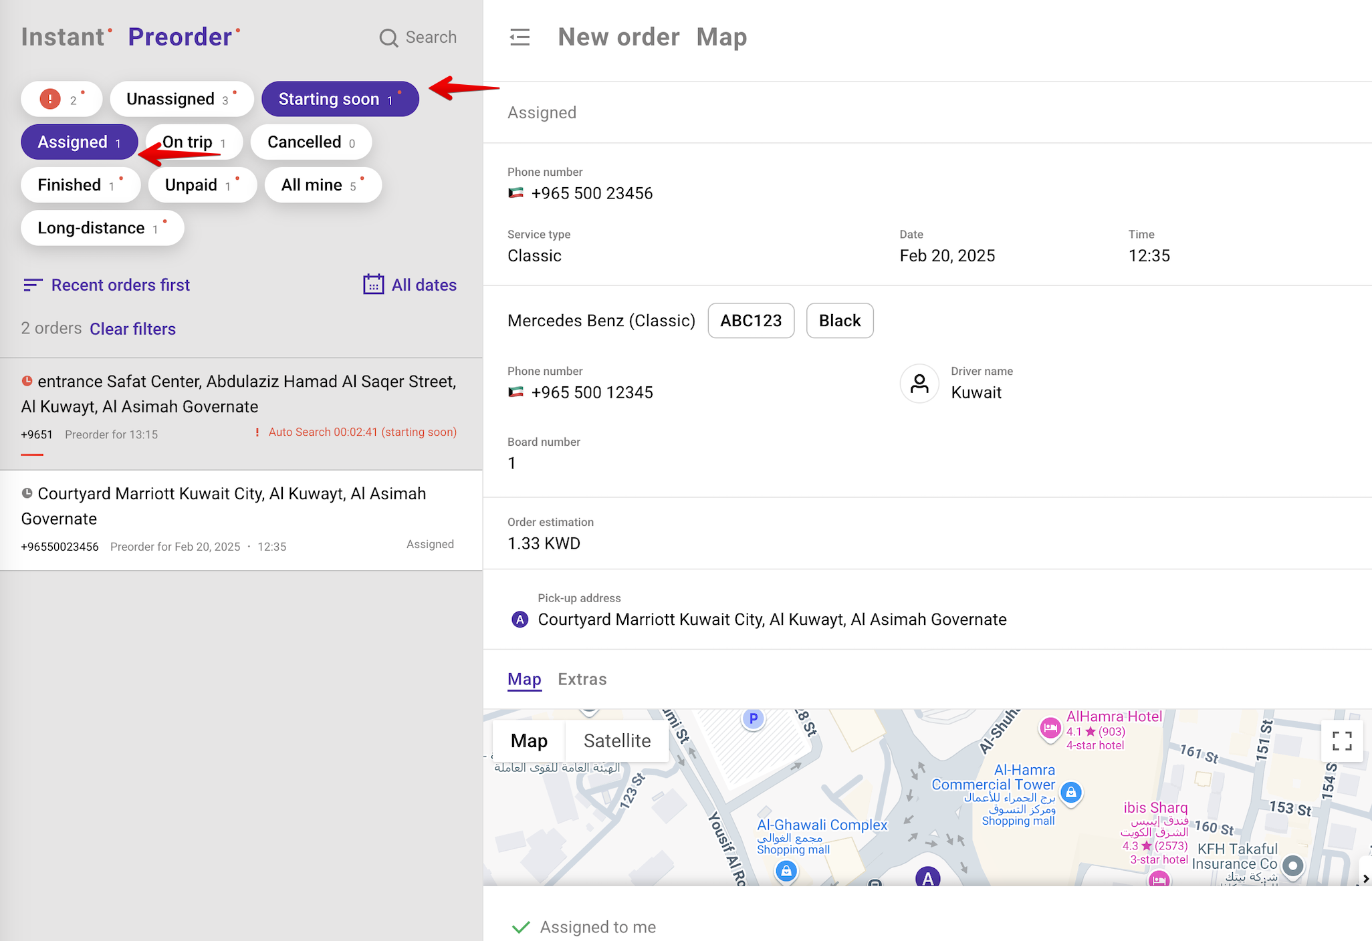Screen dimensions: 1372x941
Task: Click the Recent orders first sort icon
Action: 32,285
